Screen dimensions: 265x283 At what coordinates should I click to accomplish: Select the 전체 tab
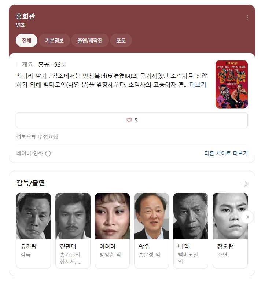pyautogui.click(x=26, y=40)
